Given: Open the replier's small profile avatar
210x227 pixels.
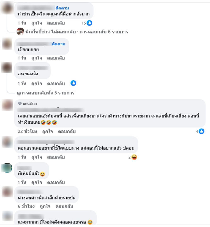Looking at the screenshot, I should coord(20,31).
